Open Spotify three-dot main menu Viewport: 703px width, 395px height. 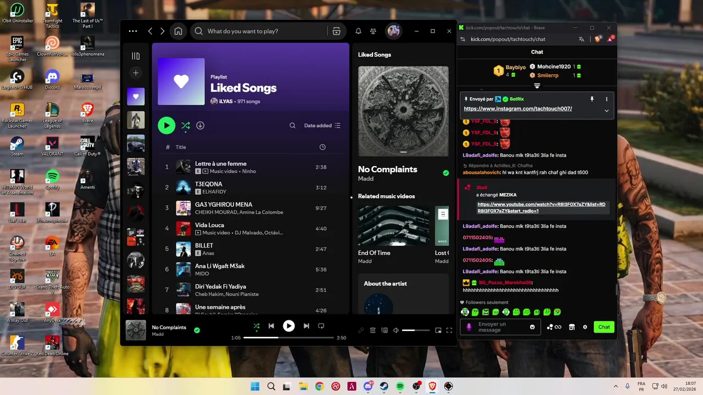(133, 31)
